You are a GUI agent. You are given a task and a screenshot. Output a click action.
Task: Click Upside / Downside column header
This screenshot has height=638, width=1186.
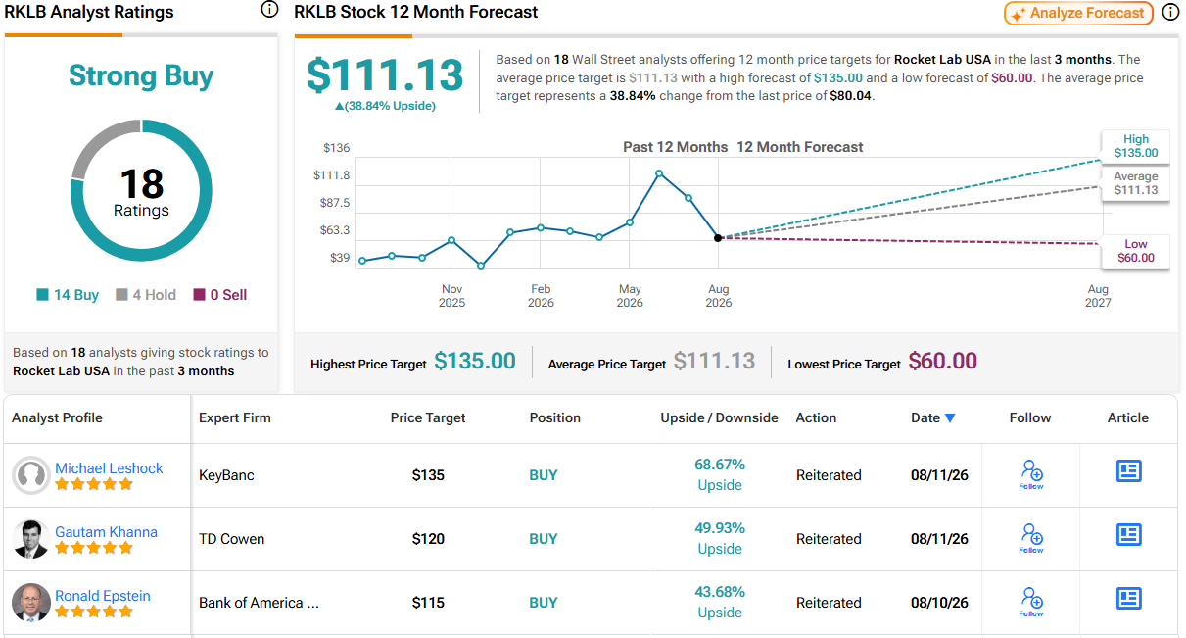[719, 417]
